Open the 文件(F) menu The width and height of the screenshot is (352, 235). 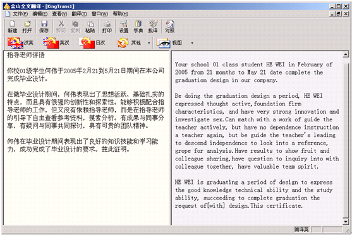click(x=20, y=14)
